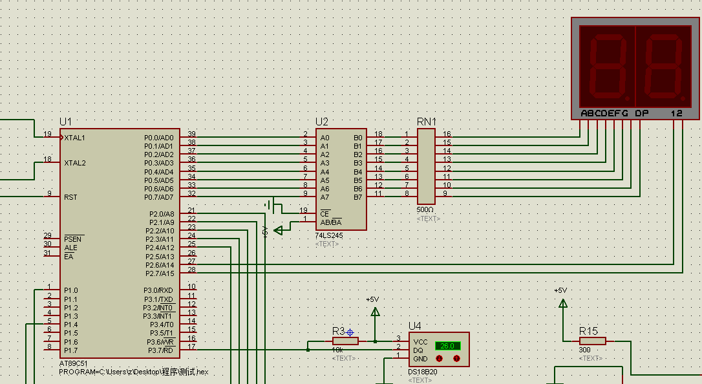The width and height of the screenshot is (702, 384).
Task: Select the R15 reference label
Action: (588, 331)
